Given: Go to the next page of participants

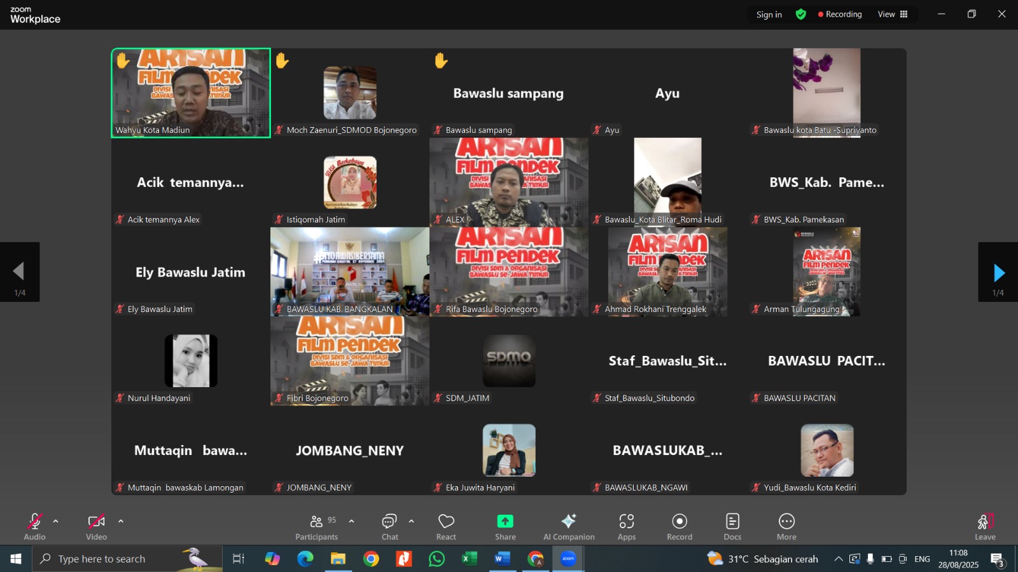Looking at the screenshot, I should (998, 273).
